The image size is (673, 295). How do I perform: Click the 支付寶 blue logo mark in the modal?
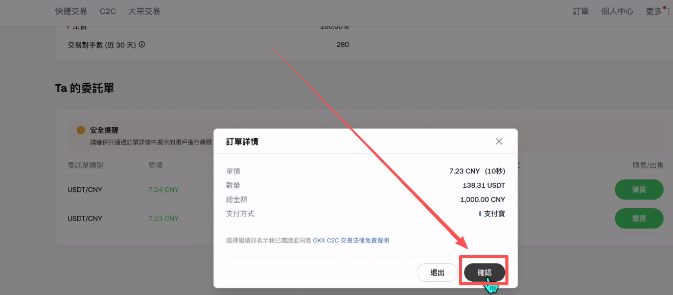pyautogui.click(x=479, y=213)
